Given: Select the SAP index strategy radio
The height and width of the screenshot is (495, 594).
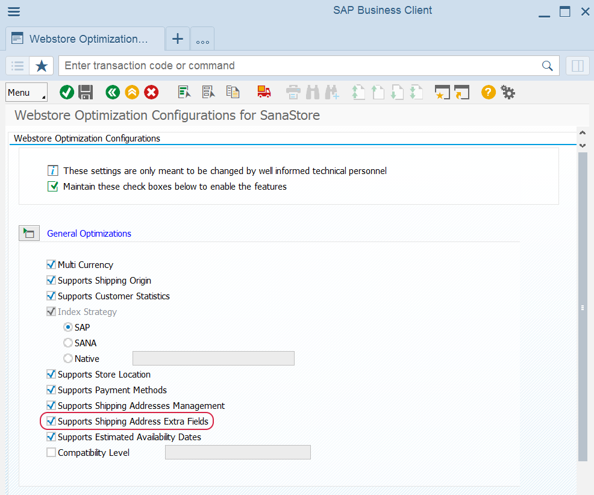Looking at the screenshot, I should click(x=68, y=327).
